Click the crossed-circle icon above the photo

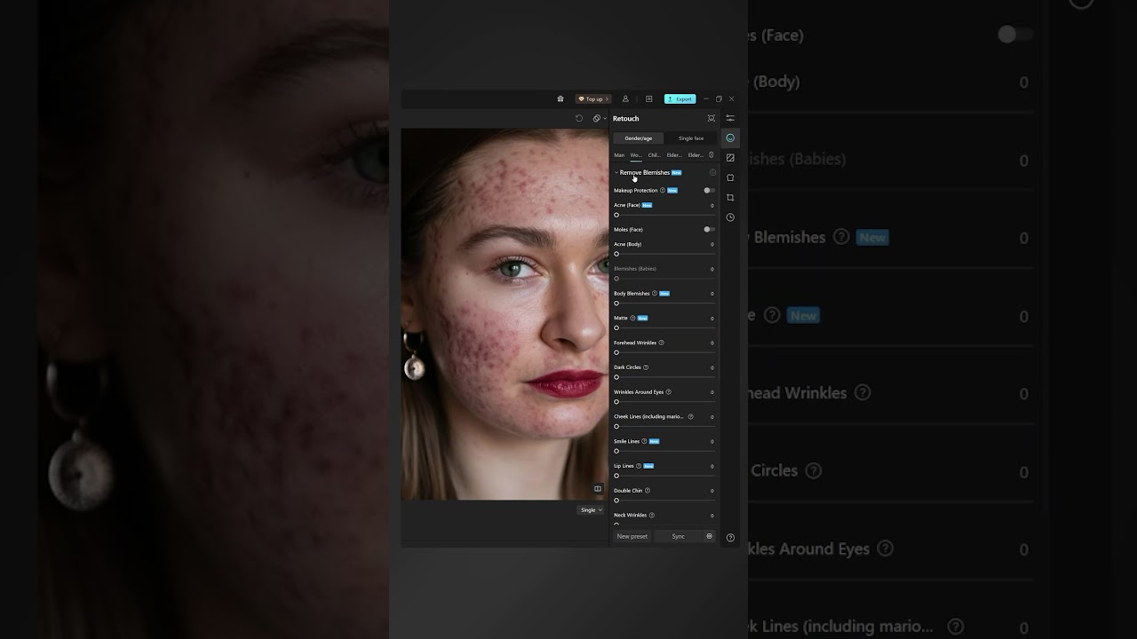[x=597, y=118]
